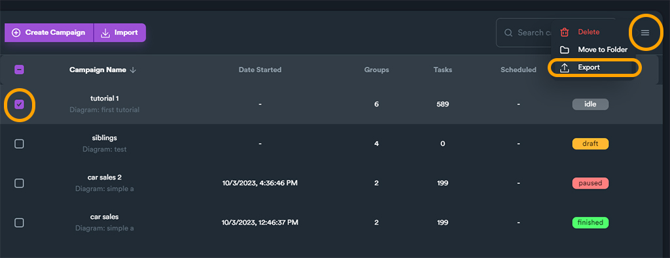Click the red trash Delete icon
670x258 pixels.
coord(565,32)
